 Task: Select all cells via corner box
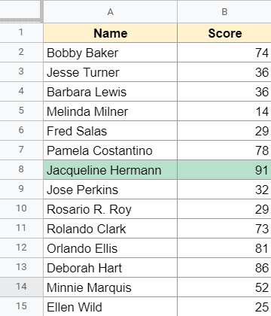coord(20,11)
